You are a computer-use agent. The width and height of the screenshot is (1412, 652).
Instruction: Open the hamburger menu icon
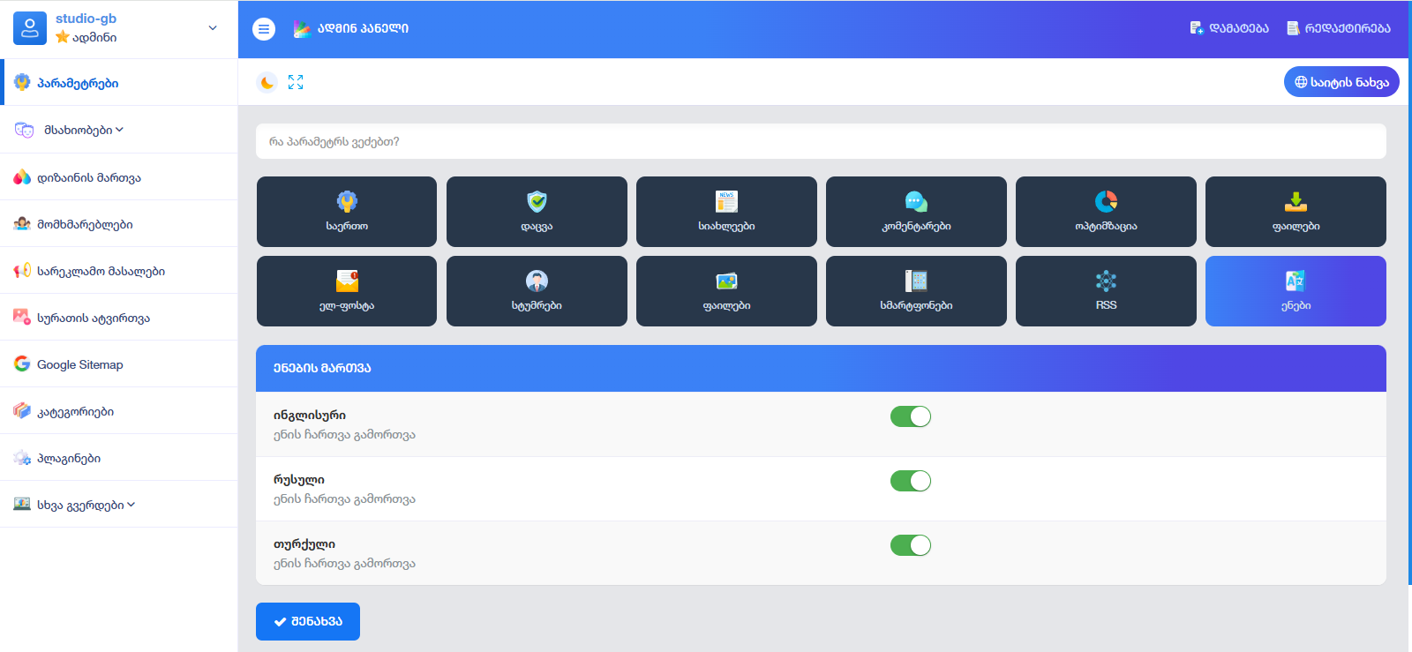tap(264, 29)
